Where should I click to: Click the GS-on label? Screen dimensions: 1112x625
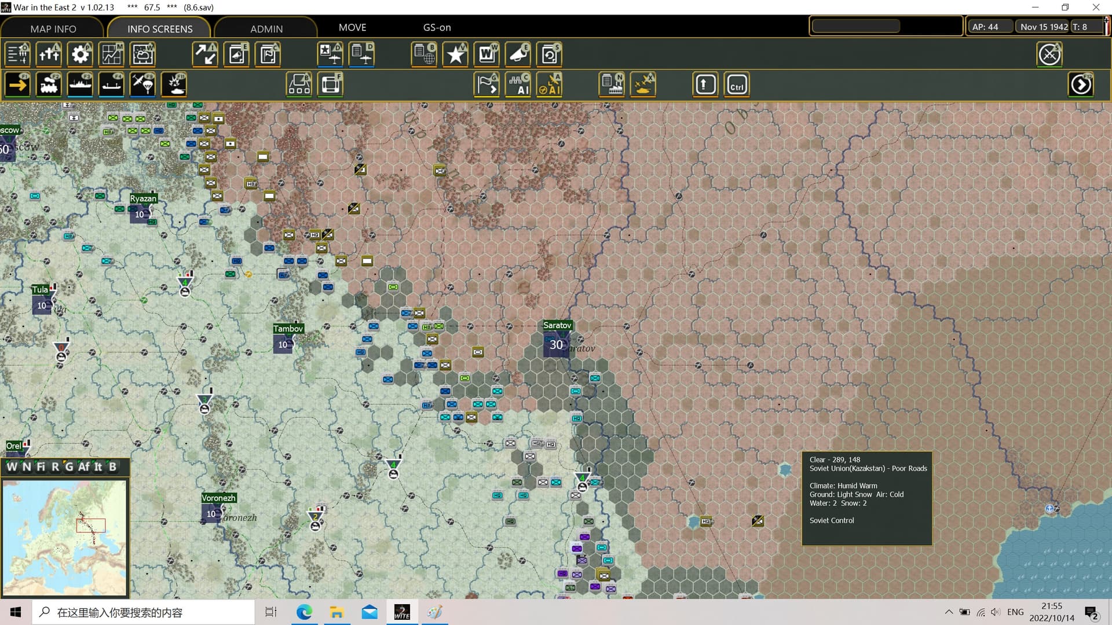point(437,27)
